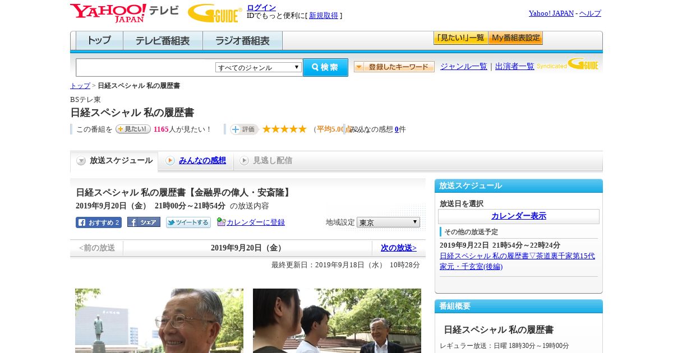Click the calendar icon next to カレンダーに登録
The image size is (673, 353).
click(221, 222)
